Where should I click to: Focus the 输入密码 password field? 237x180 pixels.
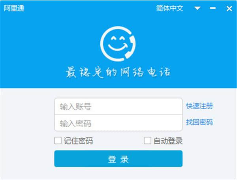tap(118, 123)
